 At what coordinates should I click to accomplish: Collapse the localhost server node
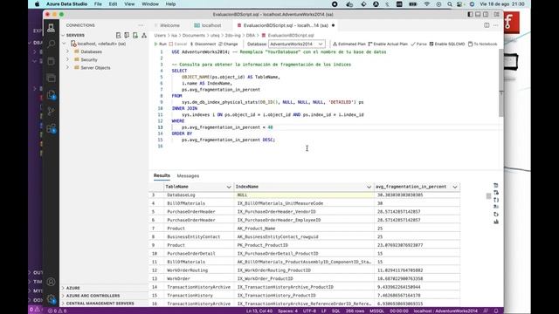pos(64,44)
